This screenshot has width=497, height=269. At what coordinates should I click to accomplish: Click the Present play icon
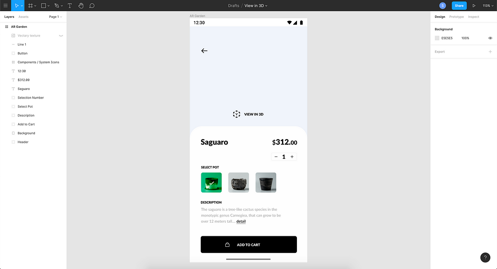pos(474,6)
